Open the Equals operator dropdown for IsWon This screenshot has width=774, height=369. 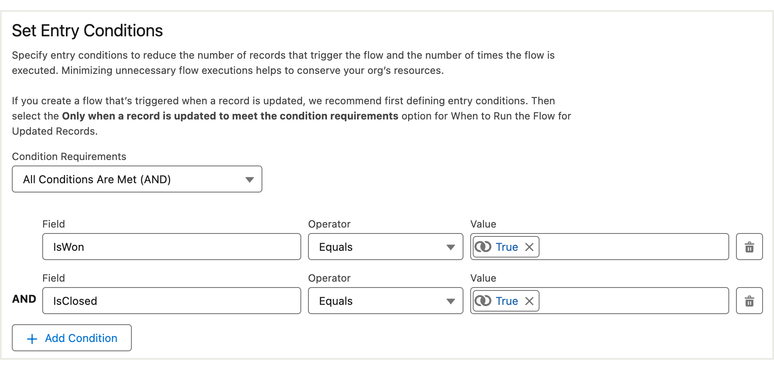tap(386, 247)
